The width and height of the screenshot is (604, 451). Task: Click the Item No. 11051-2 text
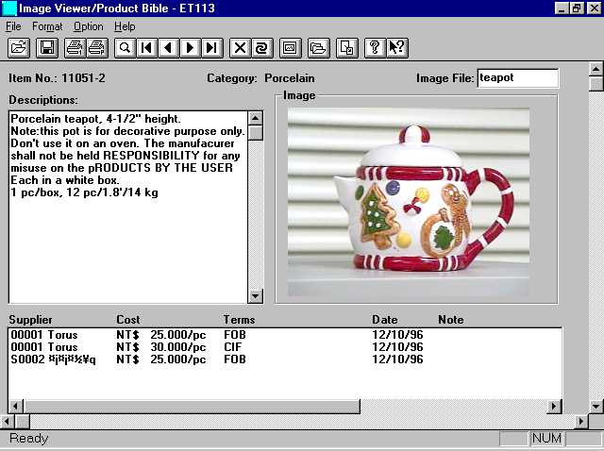(57, 78)
